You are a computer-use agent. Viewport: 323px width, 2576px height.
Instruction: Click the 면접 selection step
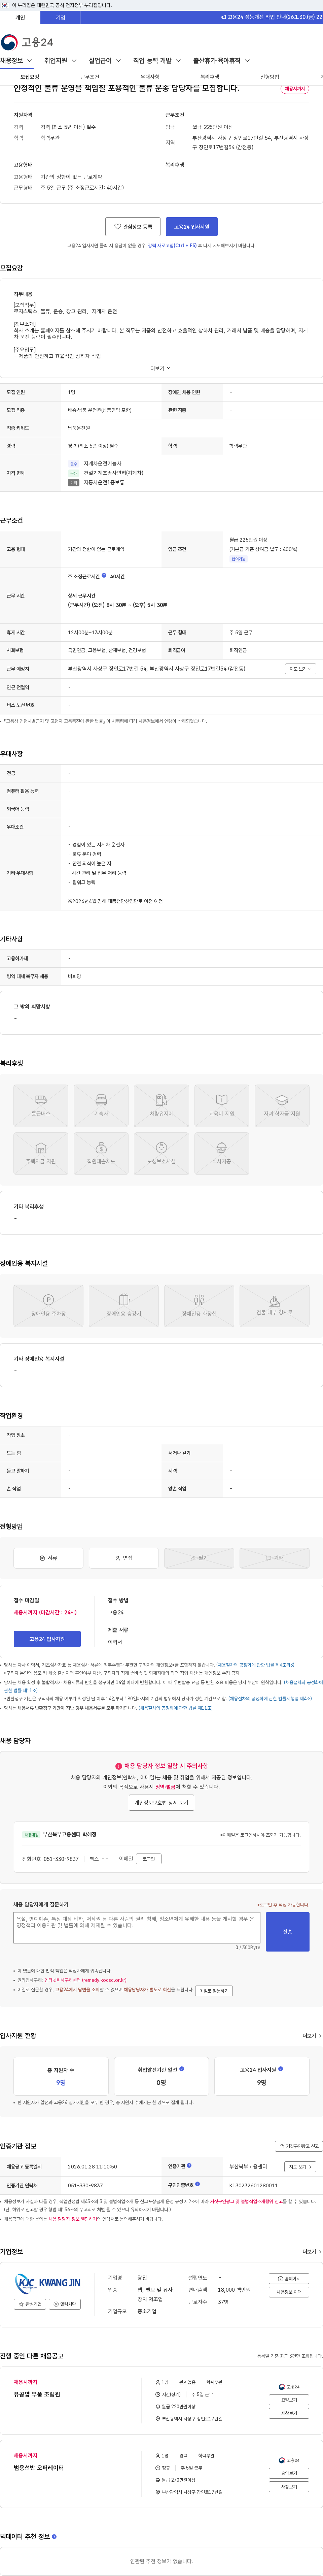124,1558
